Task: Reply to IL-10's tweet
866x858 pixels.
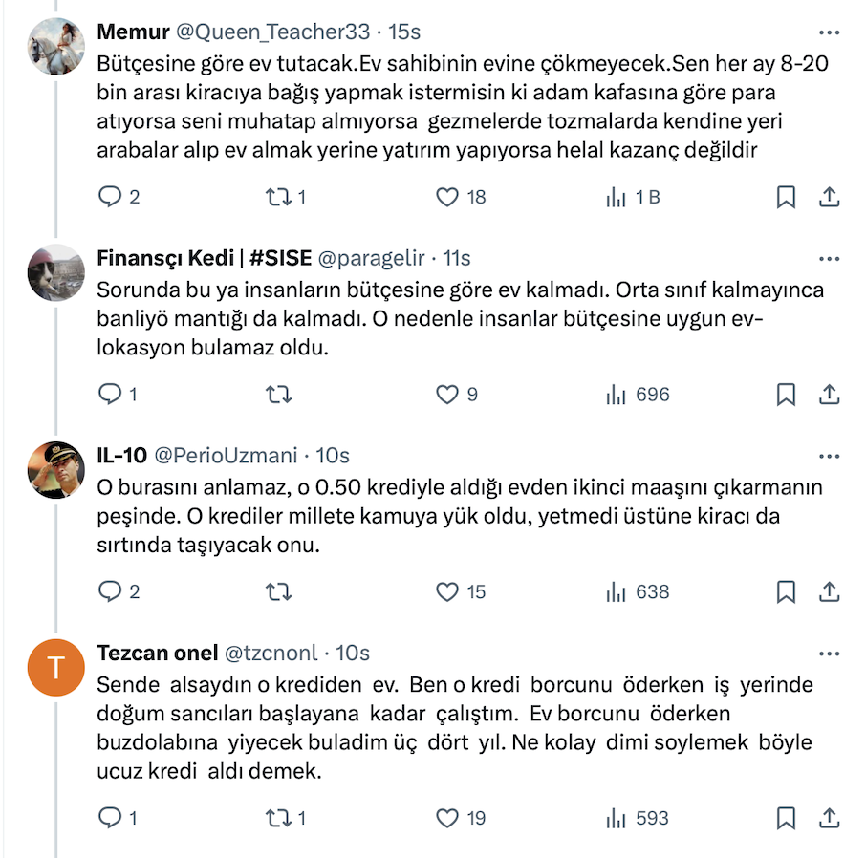Action: [x=111, y=592]
